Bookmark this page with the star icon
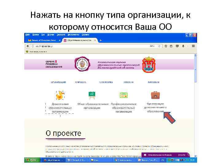The image size is (221, 166). (x=166, y=46)
